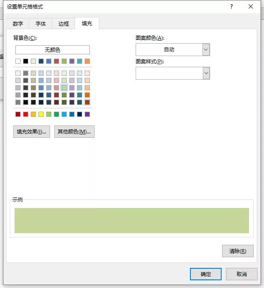The width and height of the screenshot is (264, 288).
Task: Pick the muted purple swatch in the top theme row
Action: coord(72,61)
